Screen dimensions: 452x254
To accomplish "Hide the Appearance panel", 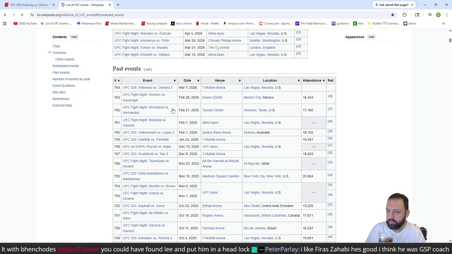I will (371, 37).
